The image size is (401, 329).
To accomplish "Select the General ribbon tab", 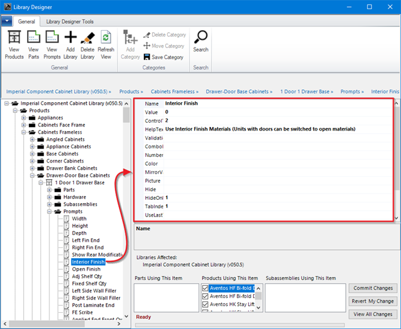I will [26, 21].
